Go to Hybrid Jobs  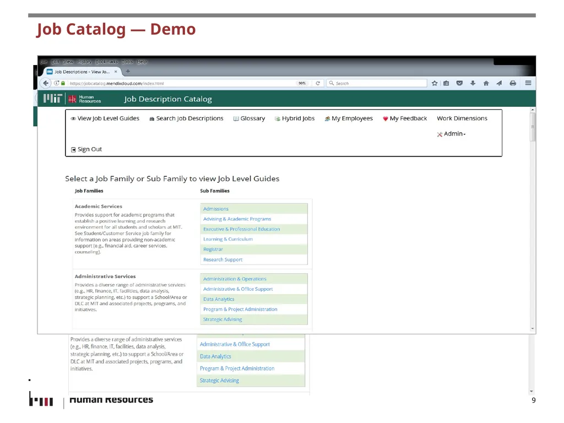pos(295,118)
